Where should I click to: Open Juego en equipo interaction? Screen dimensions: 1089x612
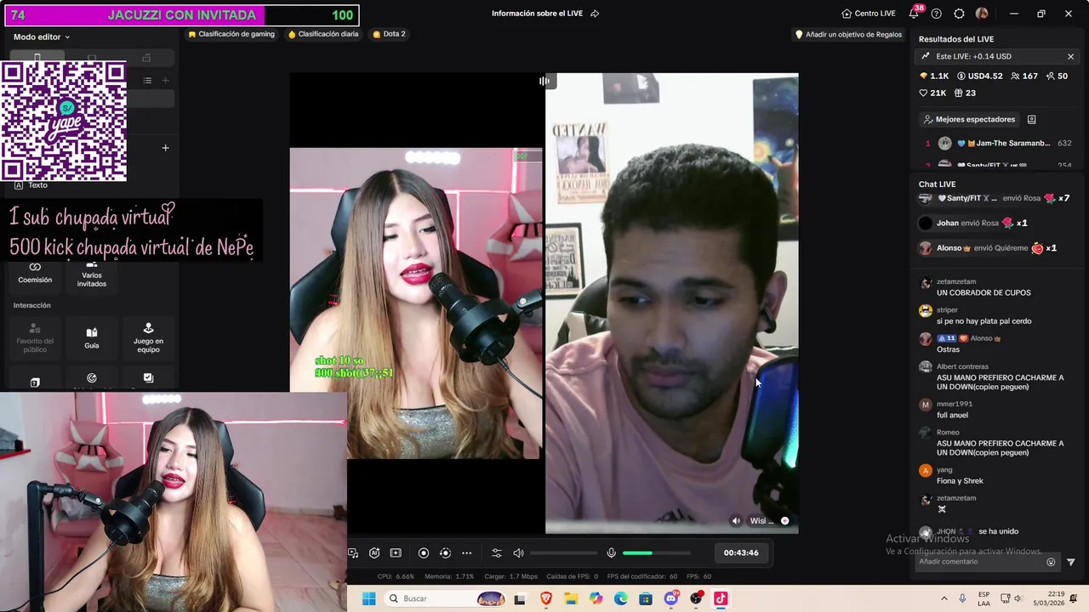click(x=148, y=337)
